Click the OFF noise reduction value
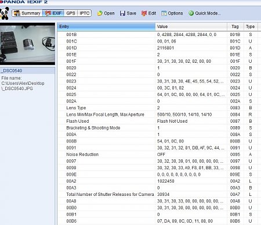Image resolution: width=261 pixels, height=225 pixels. (161, 155)
